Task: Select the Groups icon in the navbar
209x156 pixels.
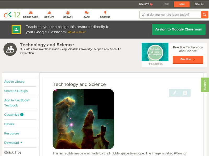Action: [49, 12]
